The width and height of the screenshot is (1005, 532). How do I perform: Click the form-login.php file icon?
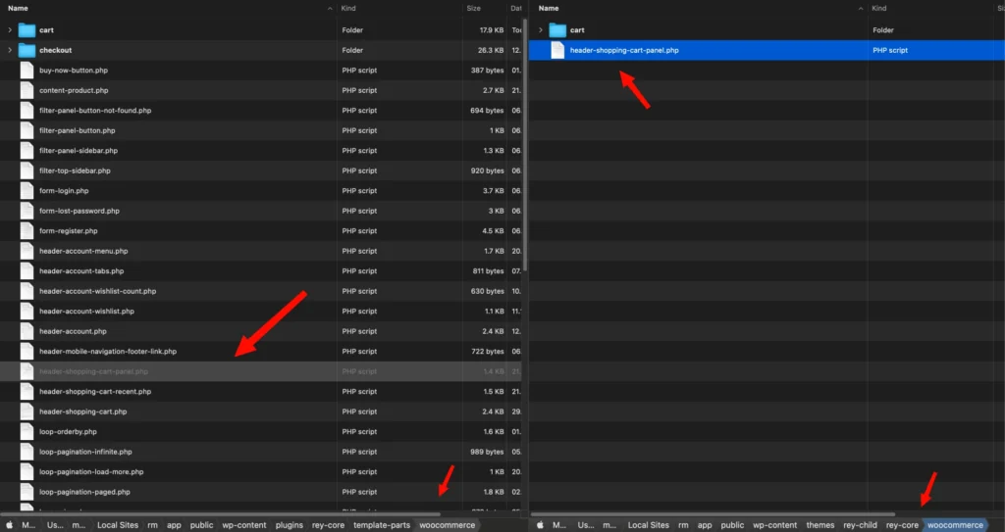(26, 191)
